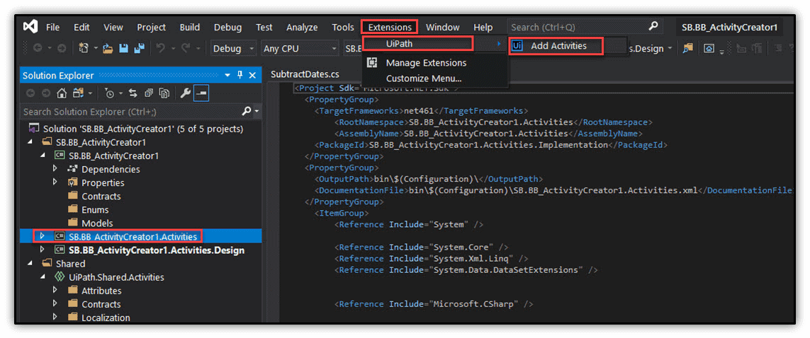Click the Undo arrow icon
Viewport: 810px width, 338px height.
point(161,48)
